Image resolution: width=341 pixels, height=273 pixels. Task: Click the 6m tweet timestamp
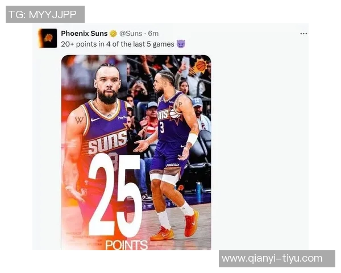pos(153,34)
